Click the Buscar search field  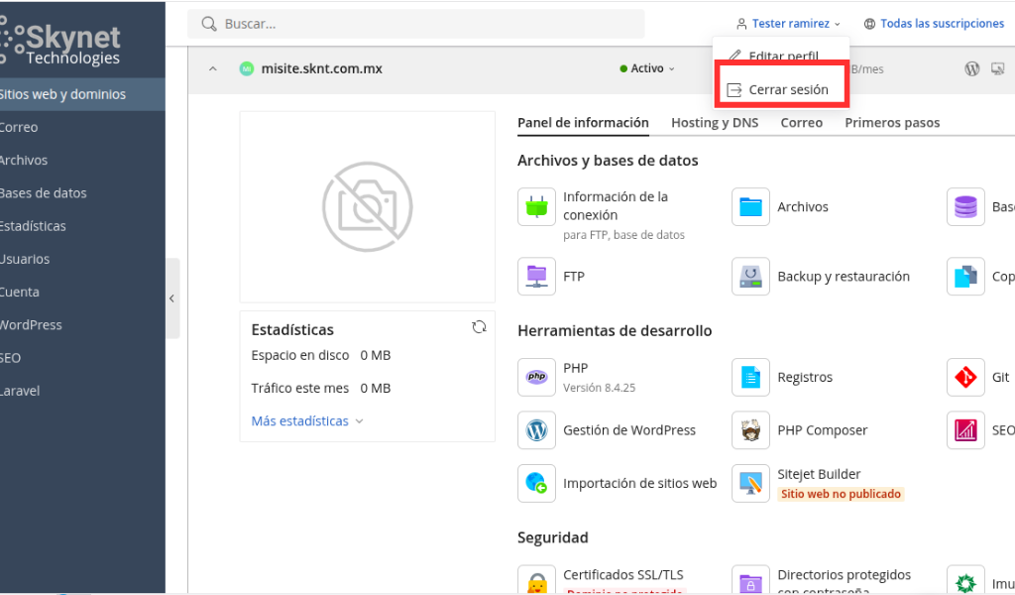coord(416,24)
